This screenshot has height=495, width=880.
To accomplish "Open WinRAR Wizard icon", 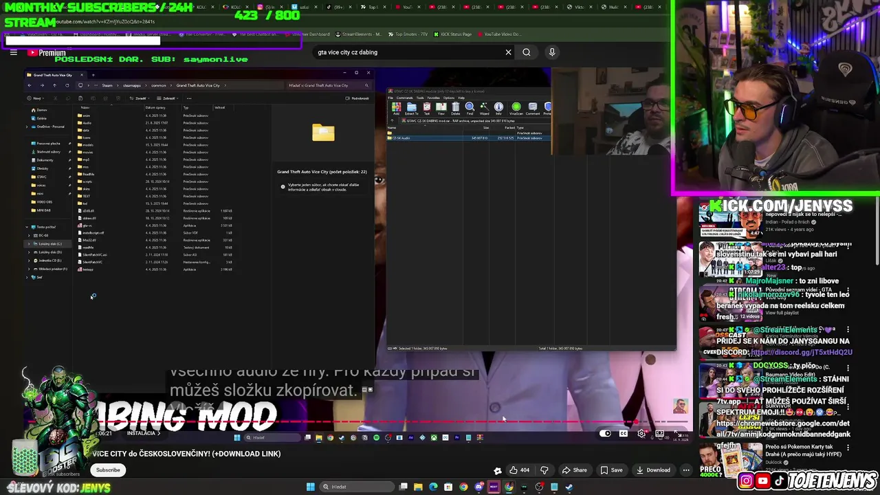I will pyautogui.click(x=484, y=108).
